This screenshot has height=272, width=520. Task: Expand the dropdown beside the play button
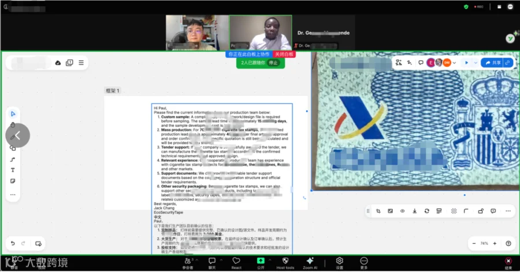[476, 63]
